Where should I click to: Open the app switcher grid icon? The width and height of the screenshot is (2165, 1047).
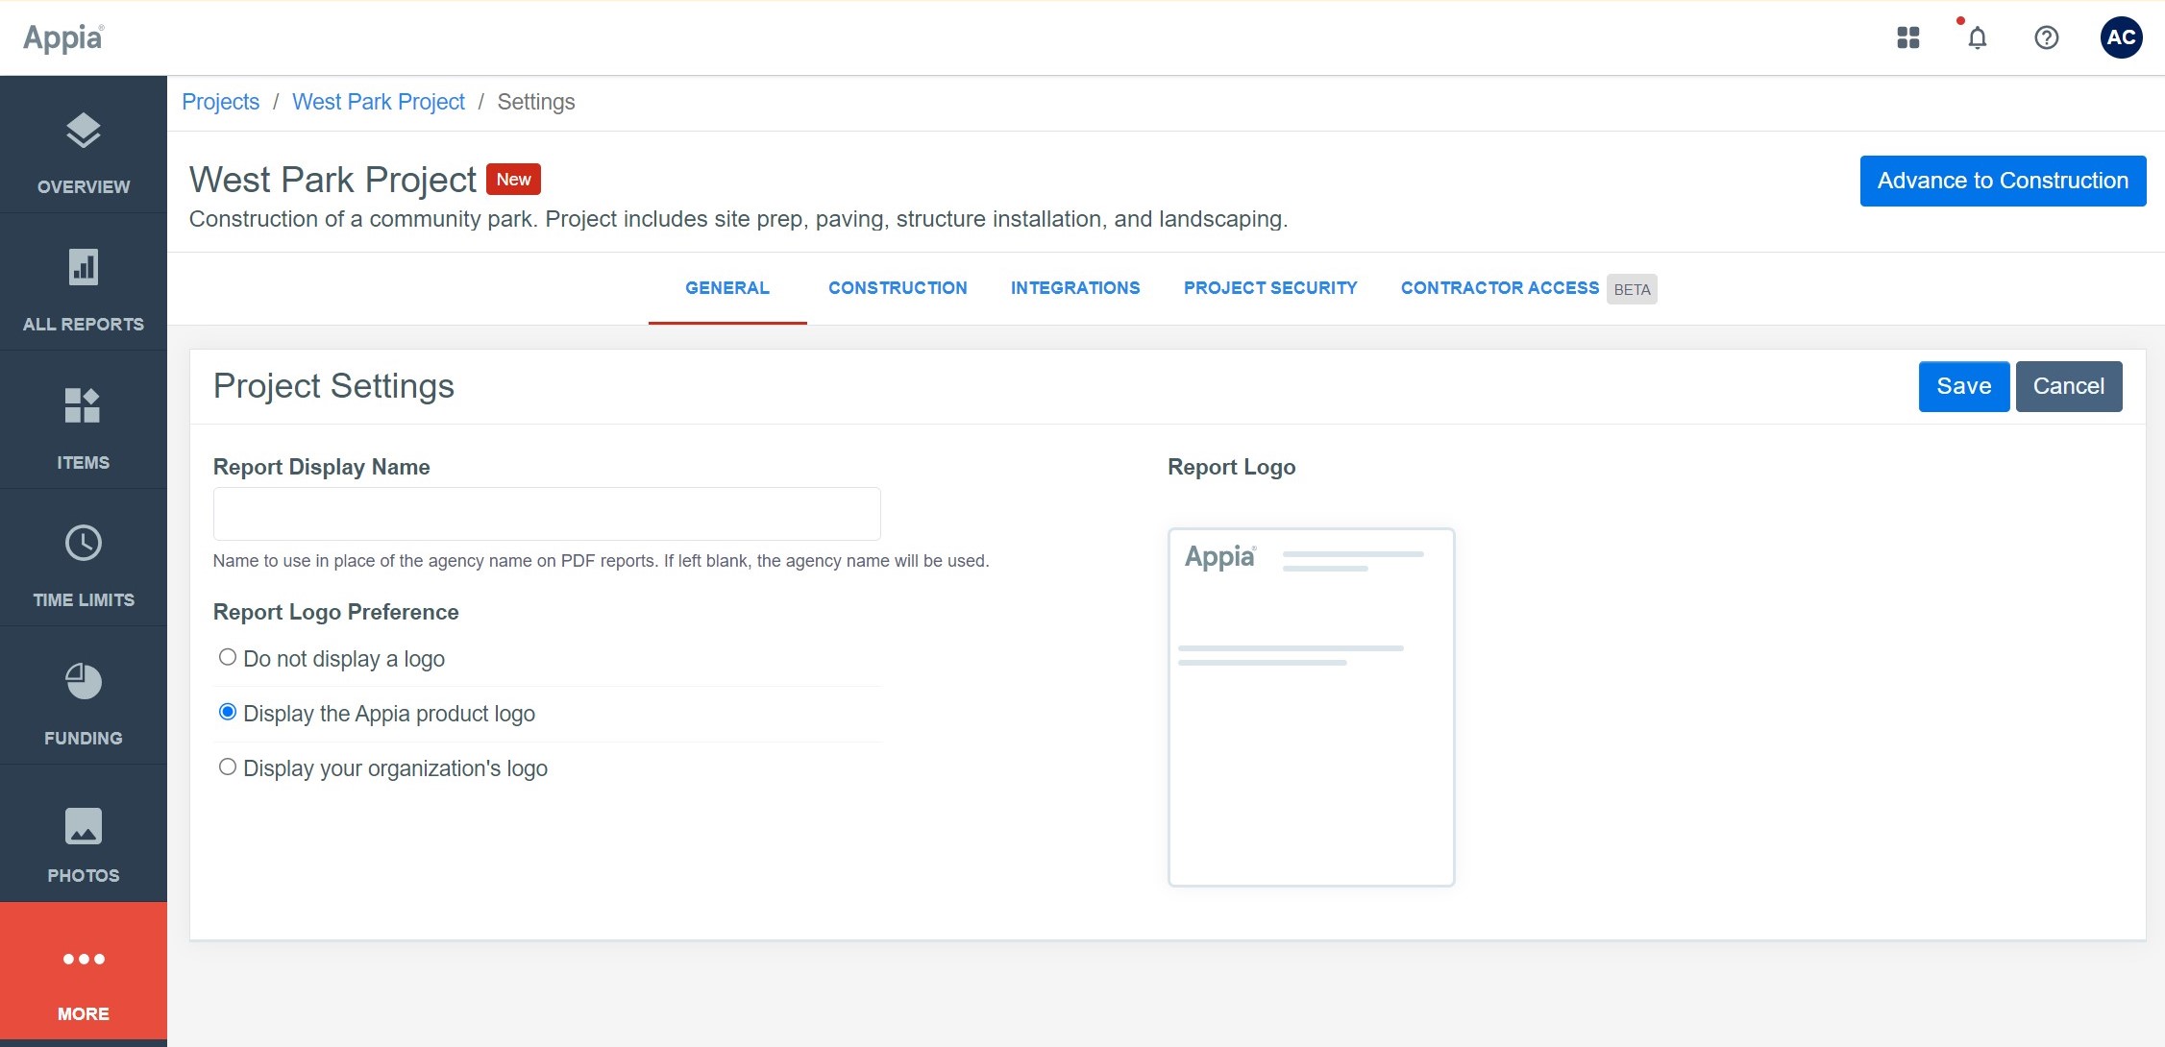1908,37
